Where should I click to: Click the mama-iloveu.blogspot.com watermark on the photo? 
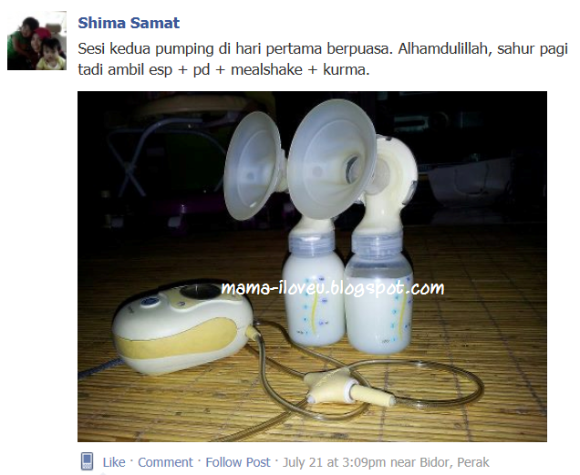[333, 288]
